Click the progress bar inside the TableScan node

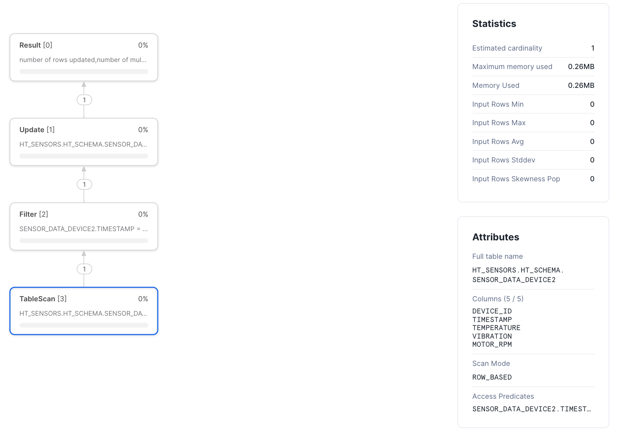click(84, 325)
